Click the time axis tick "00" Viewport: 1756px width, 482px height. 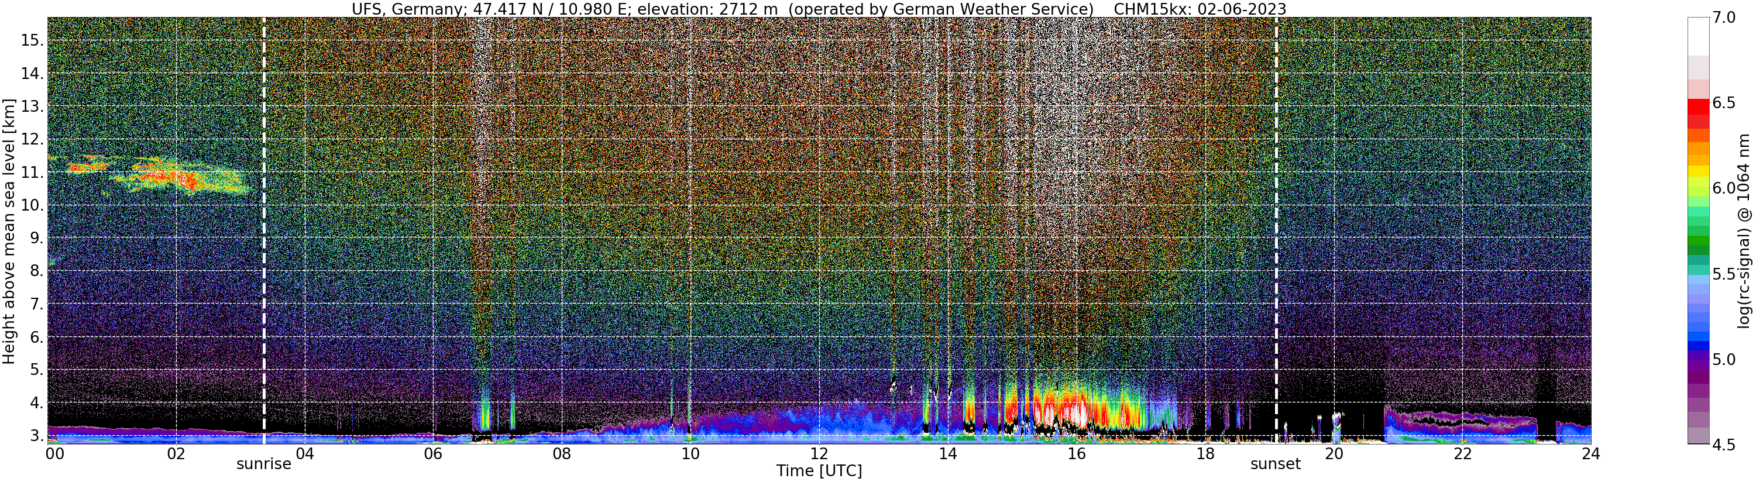(54, 453)
